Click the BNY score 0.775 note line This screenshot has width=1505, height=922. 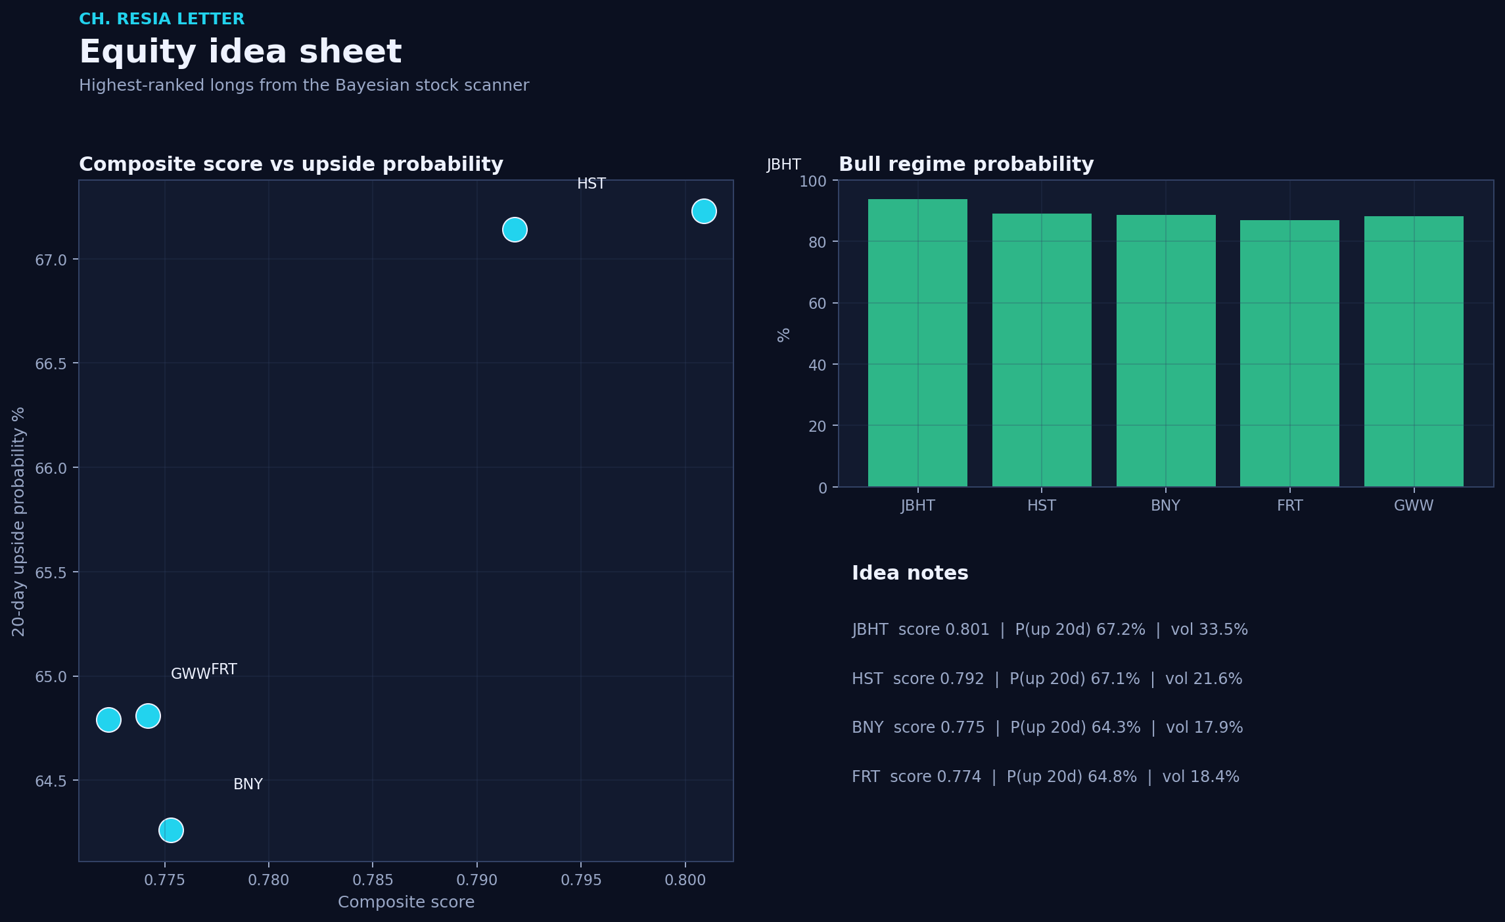click(x=1048, y=727)
